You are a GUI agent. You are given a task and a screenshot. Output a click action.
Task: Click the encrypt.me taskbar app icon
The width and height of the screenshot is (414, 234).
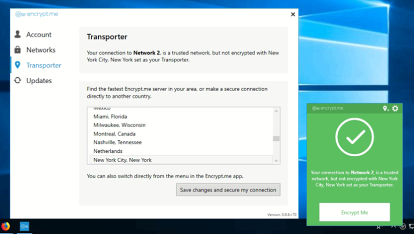[24, 226]
